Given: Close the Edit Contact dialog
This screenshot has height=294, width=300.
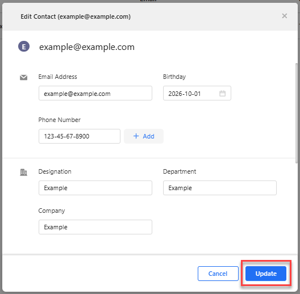Looking at the screenshot, I should 284,16.
